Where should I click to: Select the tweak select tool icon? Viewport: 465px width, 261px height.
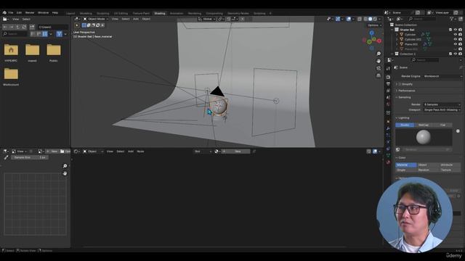tap(77, 25)
